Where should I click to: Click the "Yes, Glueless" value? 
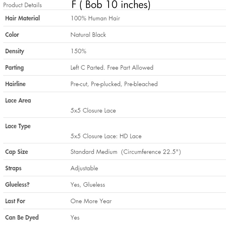(x=88, y=185)
